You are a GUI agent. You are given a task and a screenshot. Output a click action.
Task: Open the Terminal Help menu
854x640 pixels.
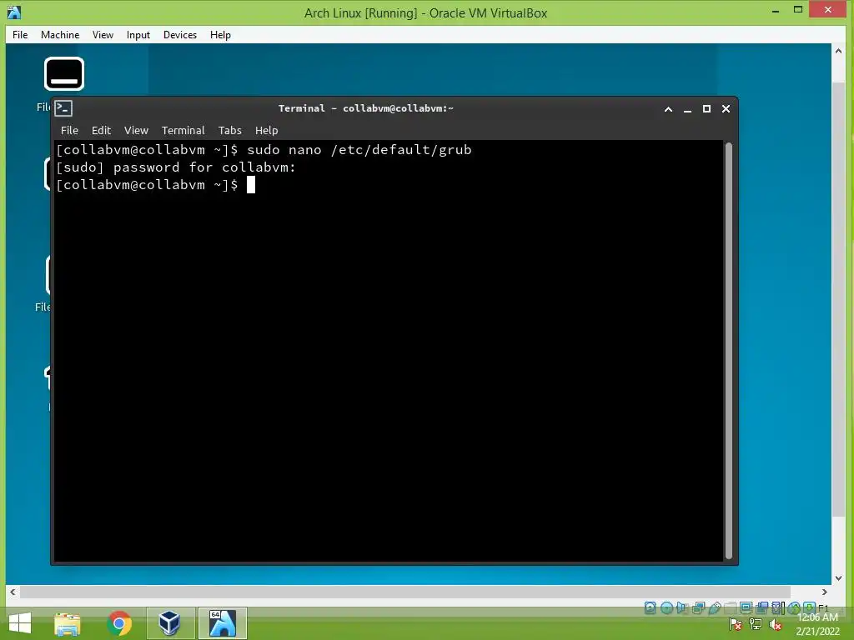pyautogui.click(x=266, y=131)
